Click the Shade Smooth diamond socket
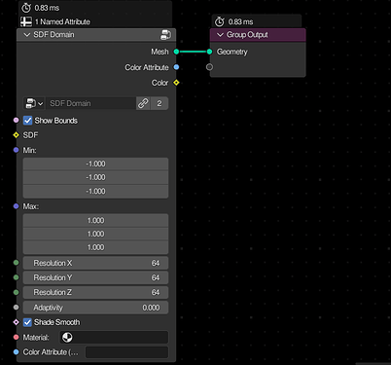Image resolution: width=391 pixels, height=365 pixels. point(17,322)
